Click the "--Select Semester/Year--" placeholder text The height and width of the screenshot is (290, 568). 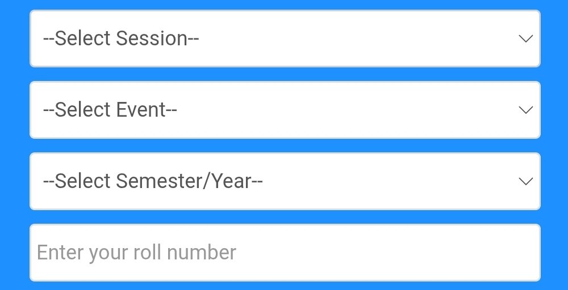(x=153, y=181)
